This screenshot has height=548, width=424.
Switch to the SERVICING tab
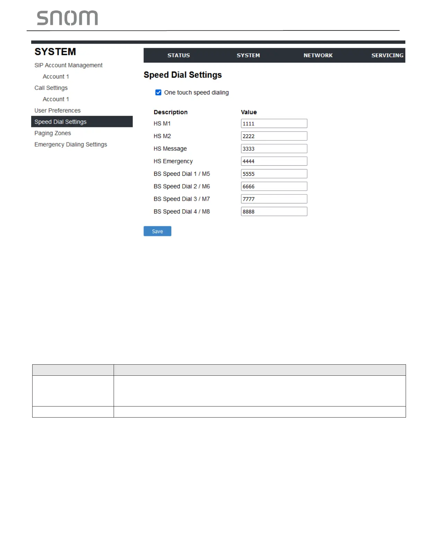pos(387,55)
